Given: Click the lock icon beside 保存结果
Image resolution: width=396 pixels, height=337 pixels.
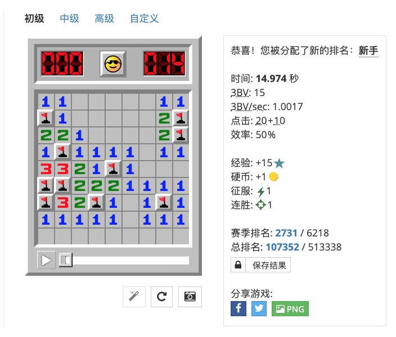Looking at the screenshot, I should (x=238, y=265).
